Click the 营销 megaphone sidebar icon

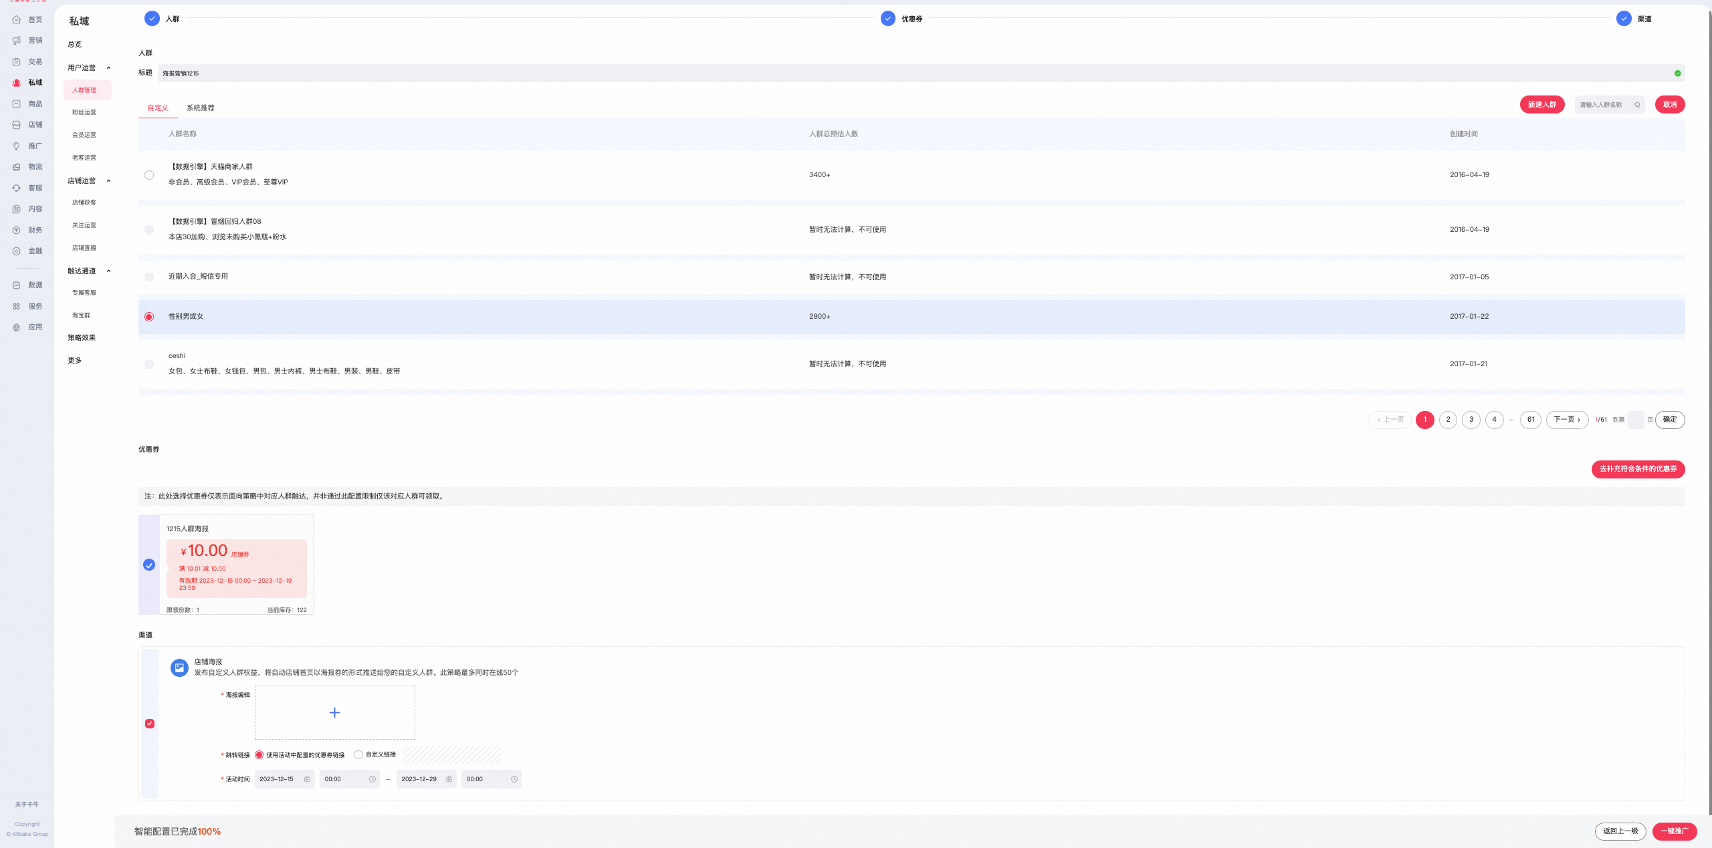click(17, 41)
